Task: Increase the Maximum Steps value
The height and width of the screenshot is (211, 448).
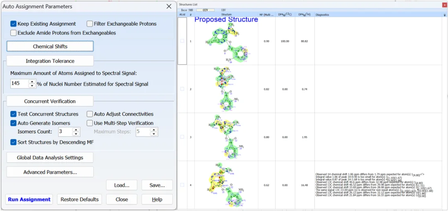Action: [154, 130]
